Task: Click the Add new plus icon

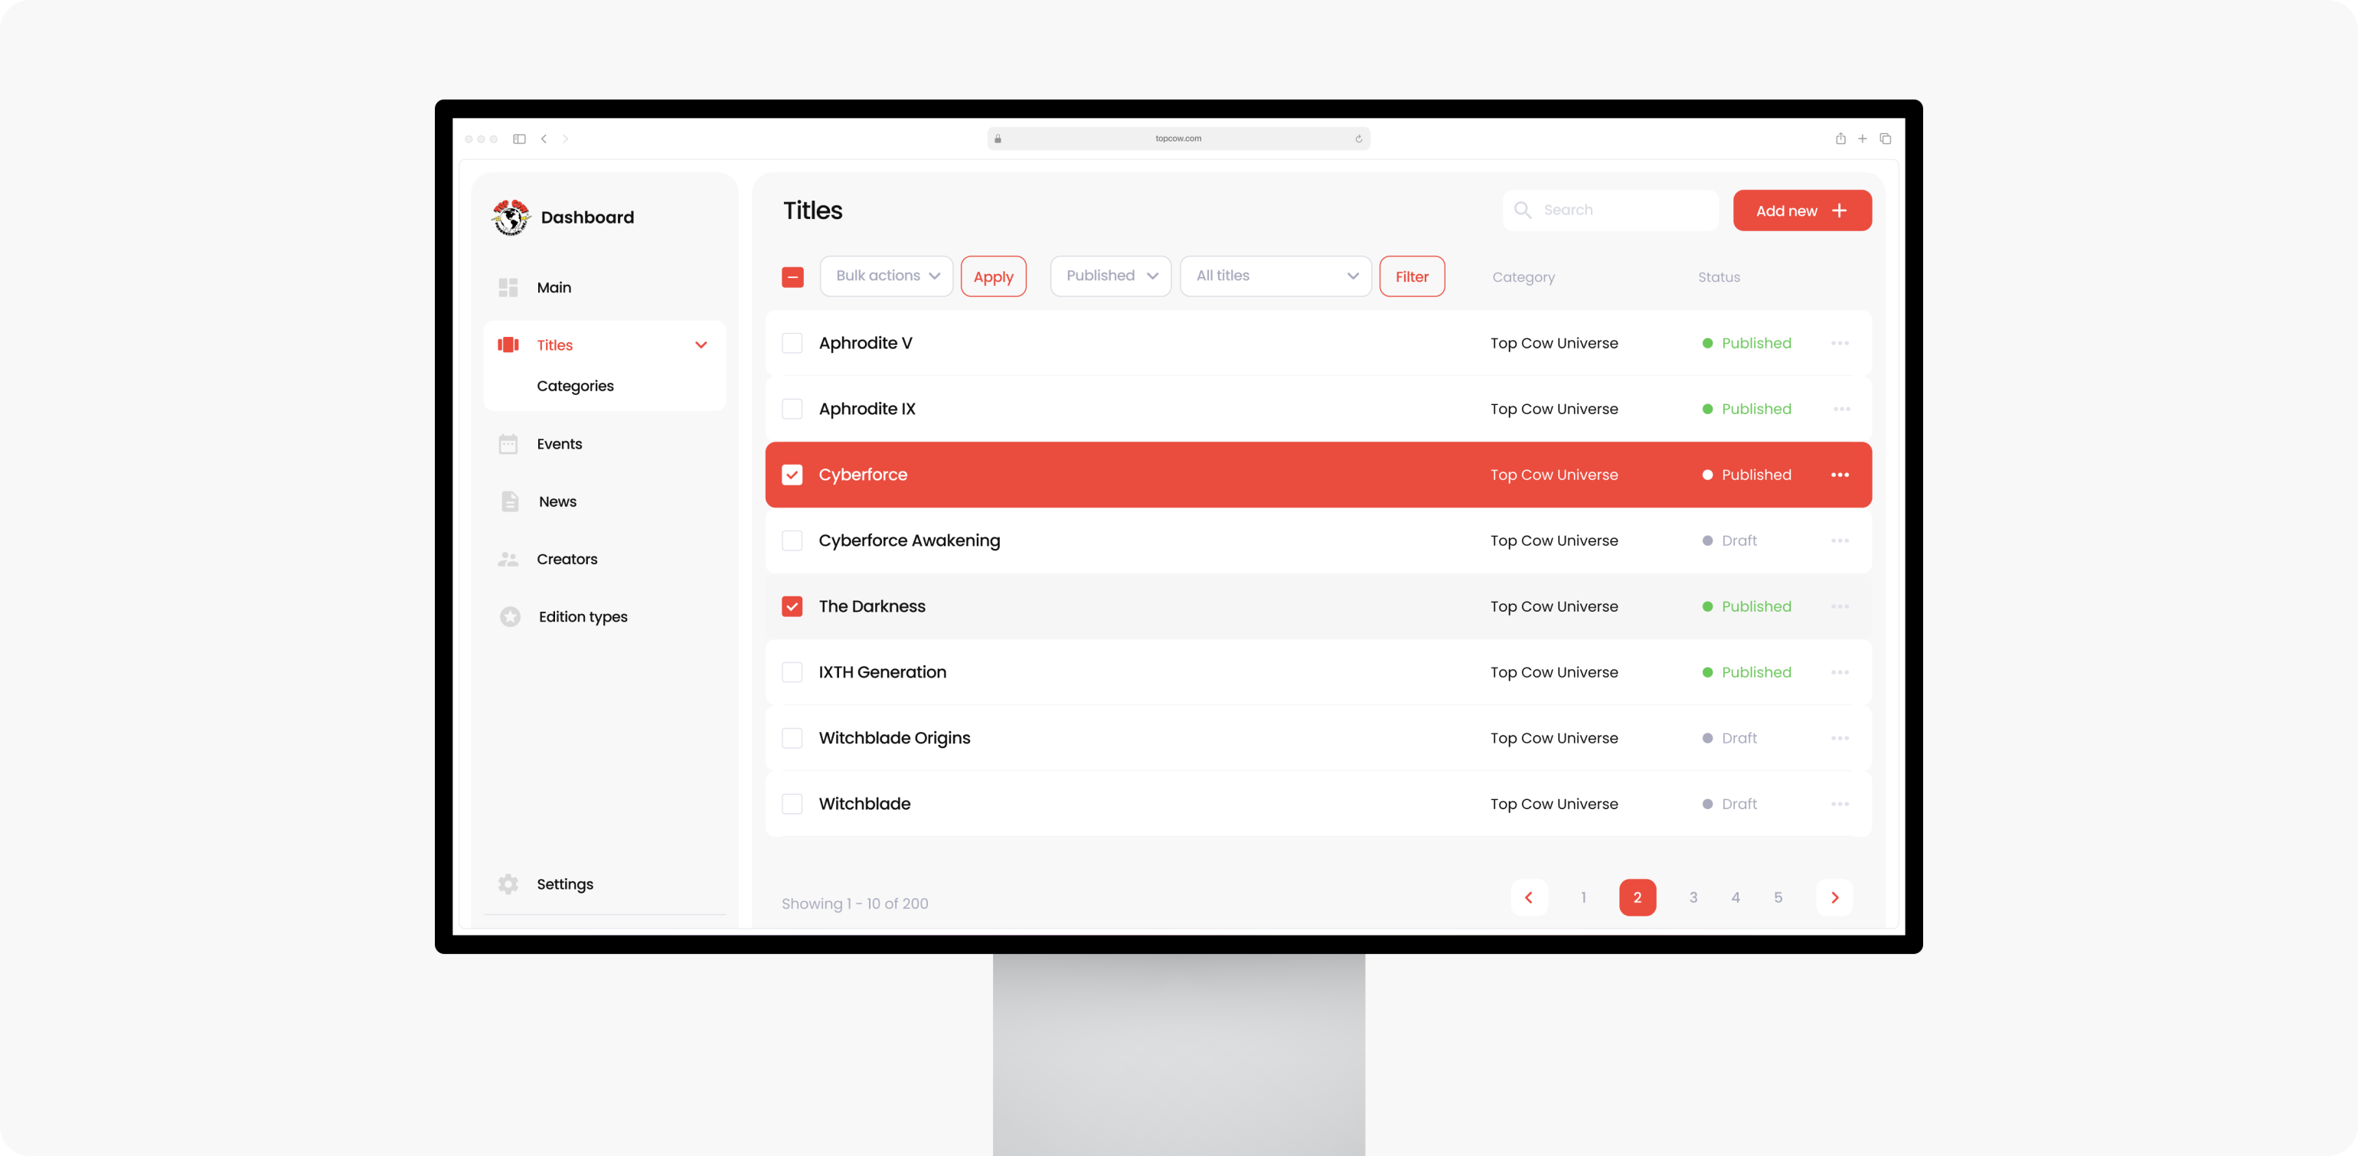Action: 1842,211
